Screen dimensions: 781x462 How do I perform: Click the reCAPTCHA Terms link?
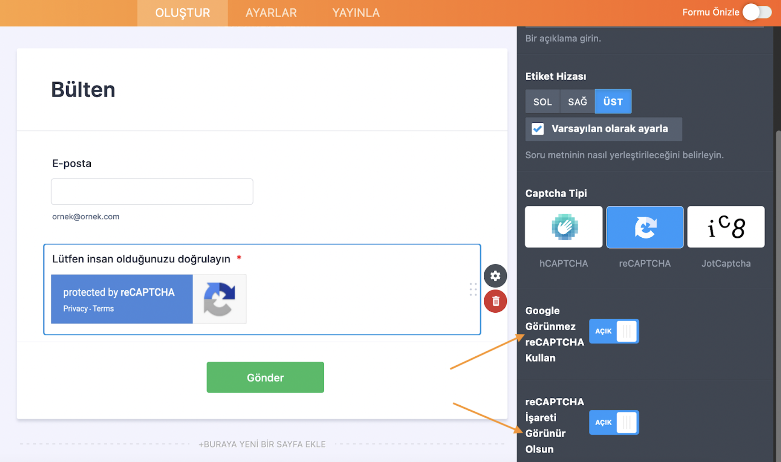click(x=103, y=309)
